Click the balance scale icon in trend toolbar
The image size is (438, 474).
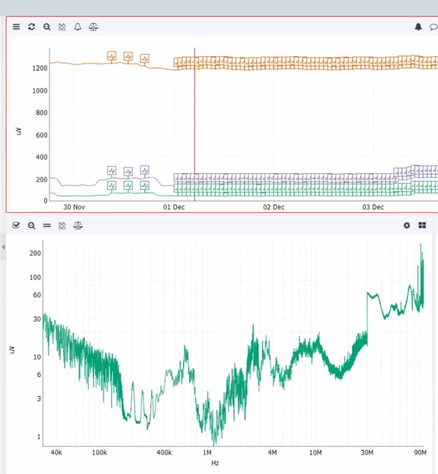93,27
